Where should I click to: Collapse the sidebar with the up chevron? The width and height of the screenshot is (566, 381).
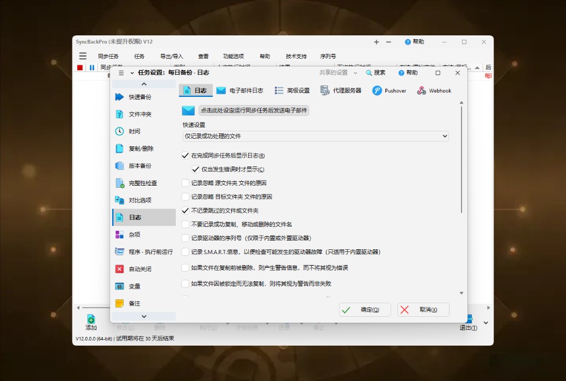tap(144, 83)
